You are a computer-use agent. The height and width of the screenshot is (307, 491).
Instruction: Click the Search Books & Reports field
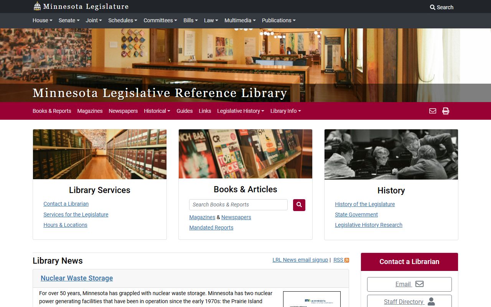point(238,205)
